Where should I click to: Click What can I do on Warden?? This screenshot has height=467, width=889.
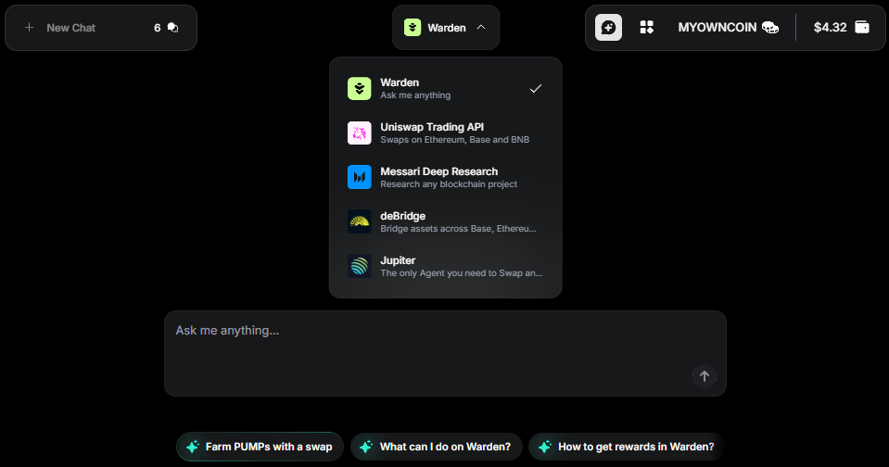coord(437,447)
